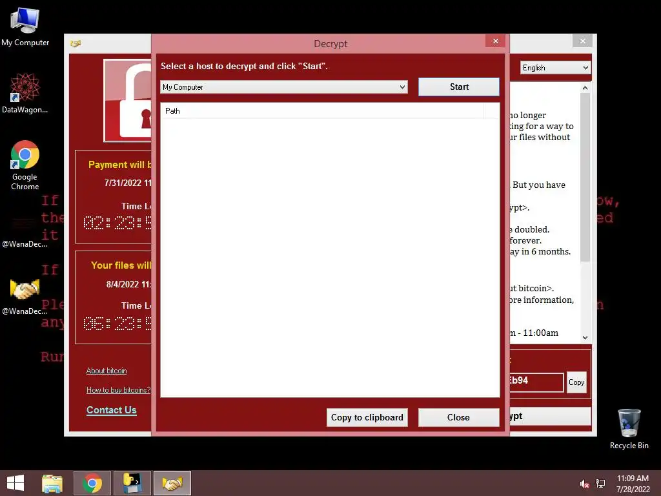Open the @WanaDecryptor handshake desktop icon

(25, 296)
